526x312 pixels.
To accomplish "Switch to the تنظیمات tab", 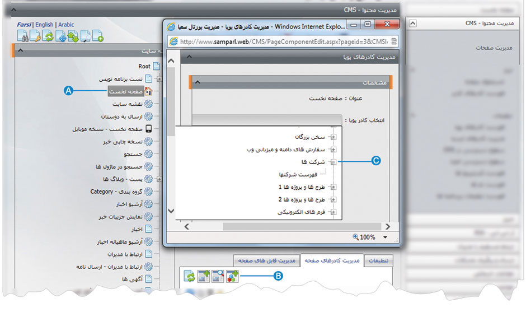I will [x=379, y=260].
